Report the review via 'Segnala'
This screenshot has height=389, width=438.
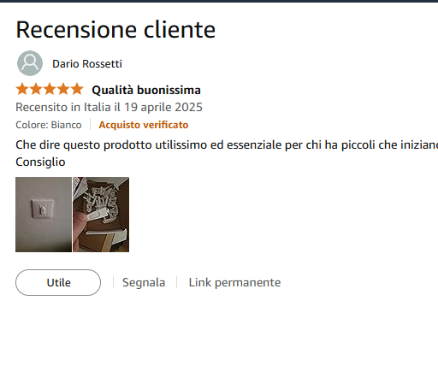click(x=144, y=282)
